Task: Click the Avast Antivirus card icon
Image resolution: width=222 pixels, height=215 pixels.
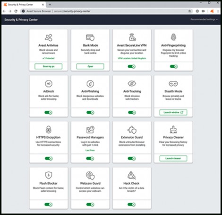Action: coord(49,37)
